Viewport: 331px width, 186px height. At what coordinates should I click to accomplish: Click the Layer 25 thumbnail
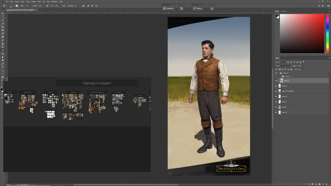coord(282,81)
